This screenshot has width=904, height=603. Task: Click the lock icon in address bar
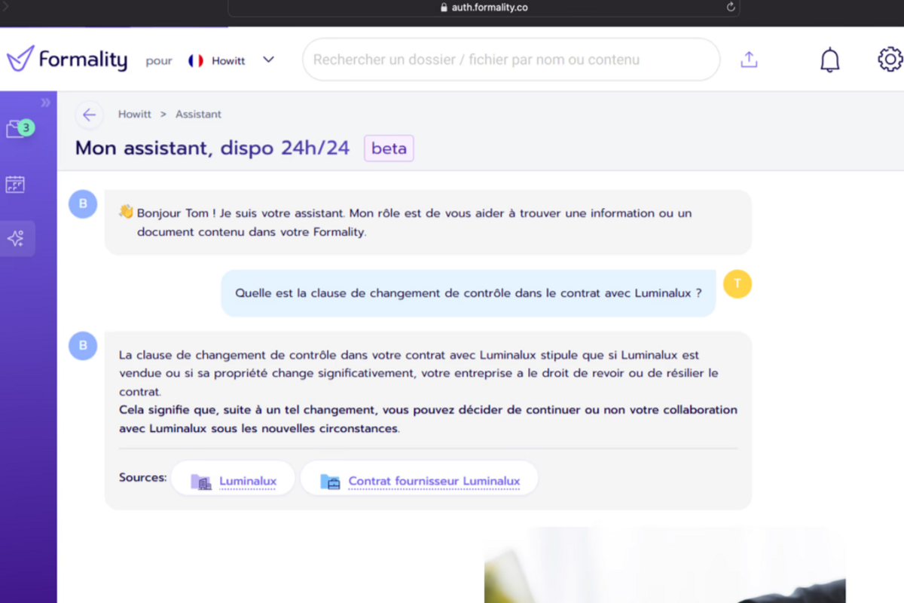pyautogui.click(x=444, y=8)
